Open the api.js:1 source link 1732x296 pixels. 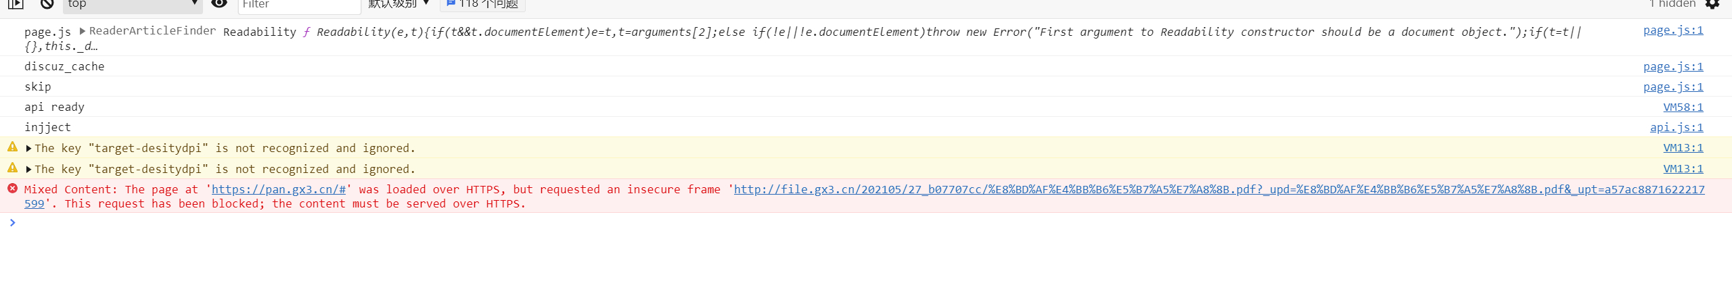1677,127
